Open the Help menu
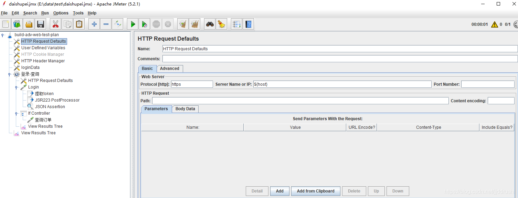518x198 pixels. (92, 13)
